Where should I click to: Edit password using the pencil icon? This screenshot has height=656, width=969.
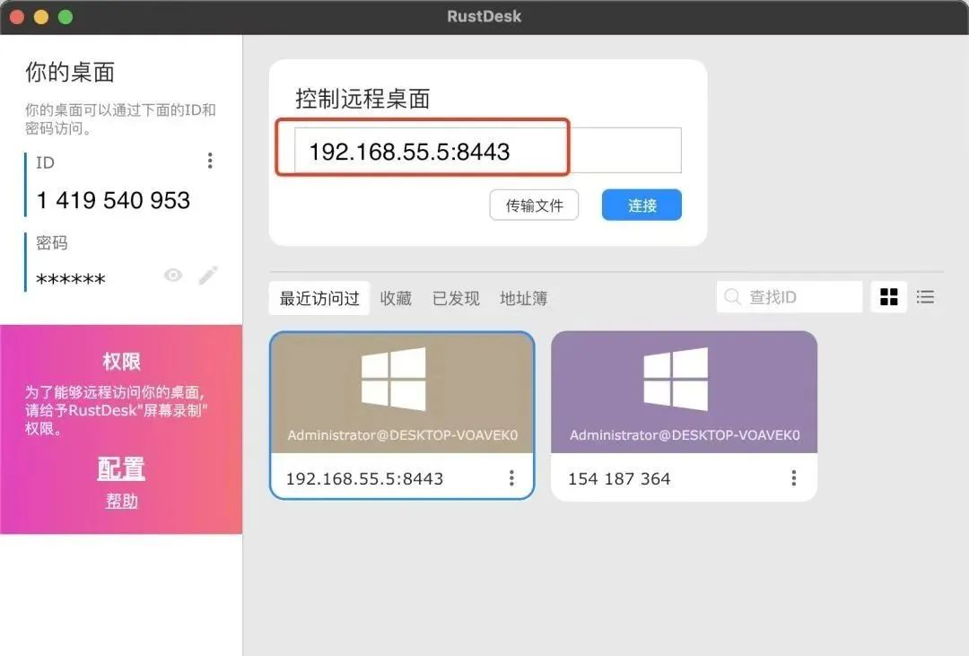(208, 276)
